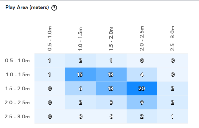Click the 1.5 - 2.0m row label
This screenshot has height=128, width=199.
[x=18, y=88]
